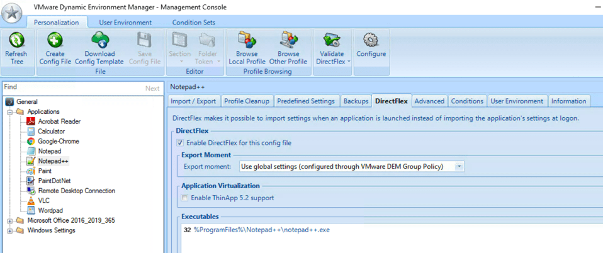This screenshot has width=603, height=253.
Task: Enable ThinApp 5.2 support checkbox
Action: coord(184,198)
